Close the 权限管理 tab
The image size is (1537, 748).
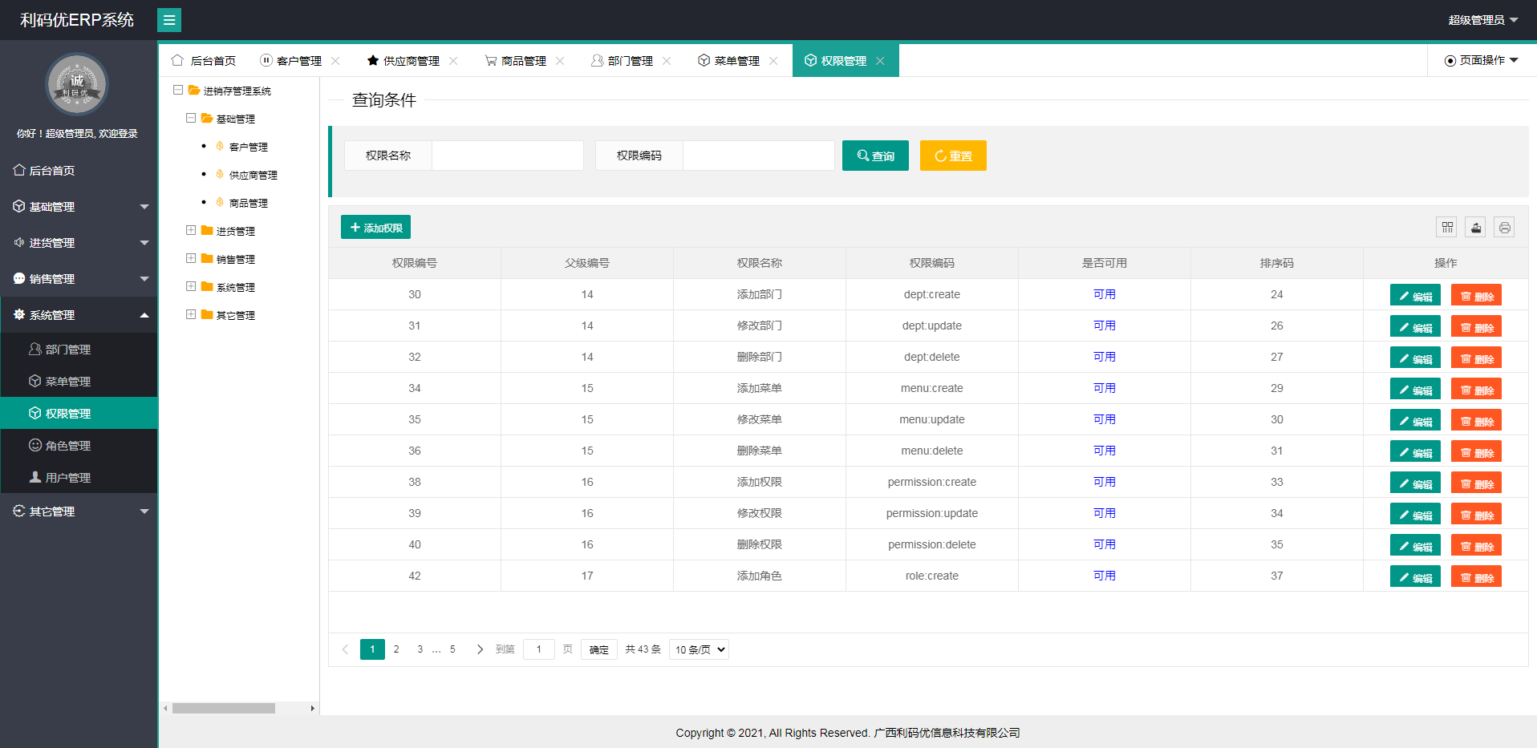click(880, 61)
